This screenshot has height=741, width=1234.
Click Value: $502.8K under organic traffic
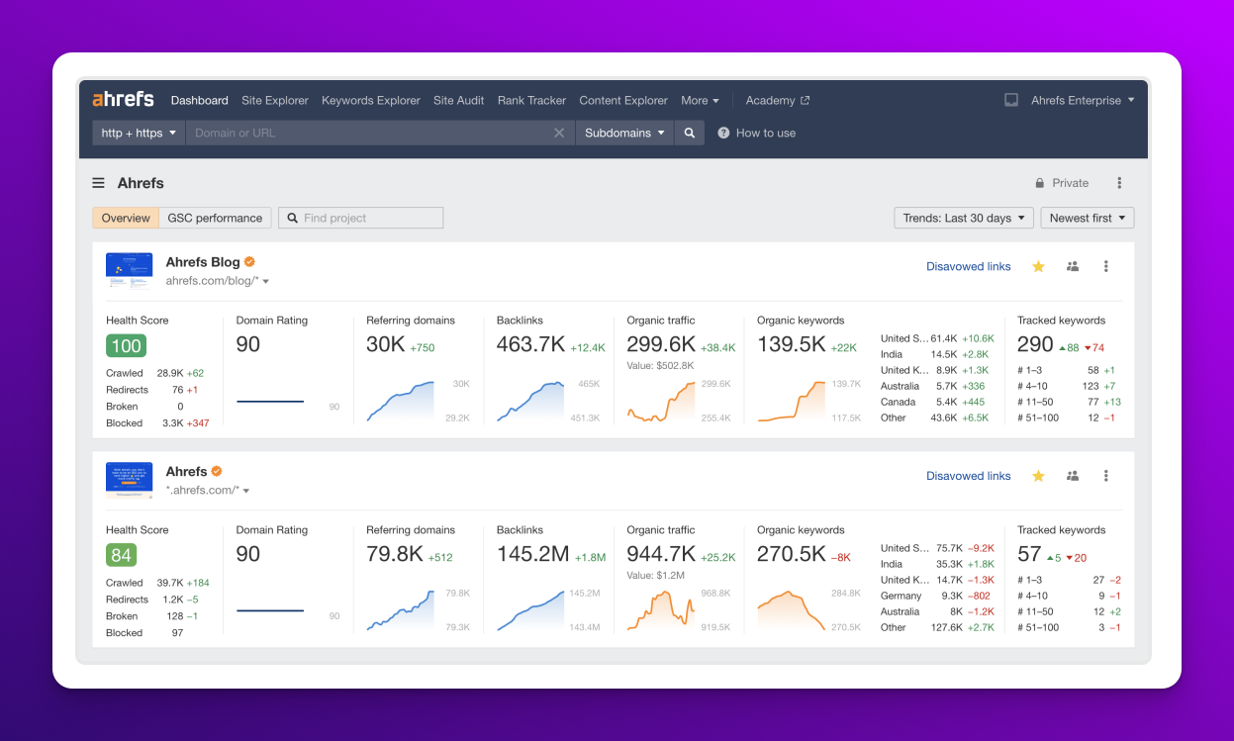pos(662,364)
